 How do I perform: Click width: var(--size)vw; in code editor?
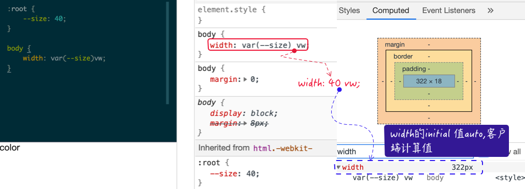point(64,58)
